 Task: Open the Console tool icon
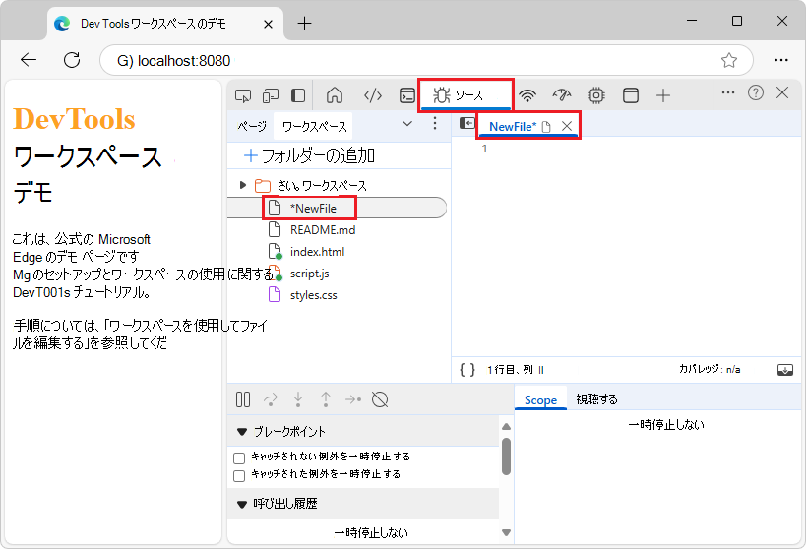[407, 95]
